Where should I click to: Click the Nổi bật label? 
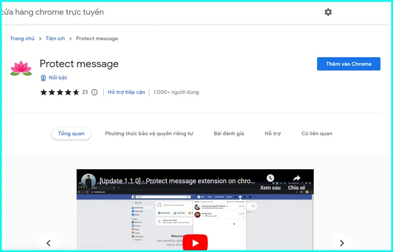coord(58,78)
